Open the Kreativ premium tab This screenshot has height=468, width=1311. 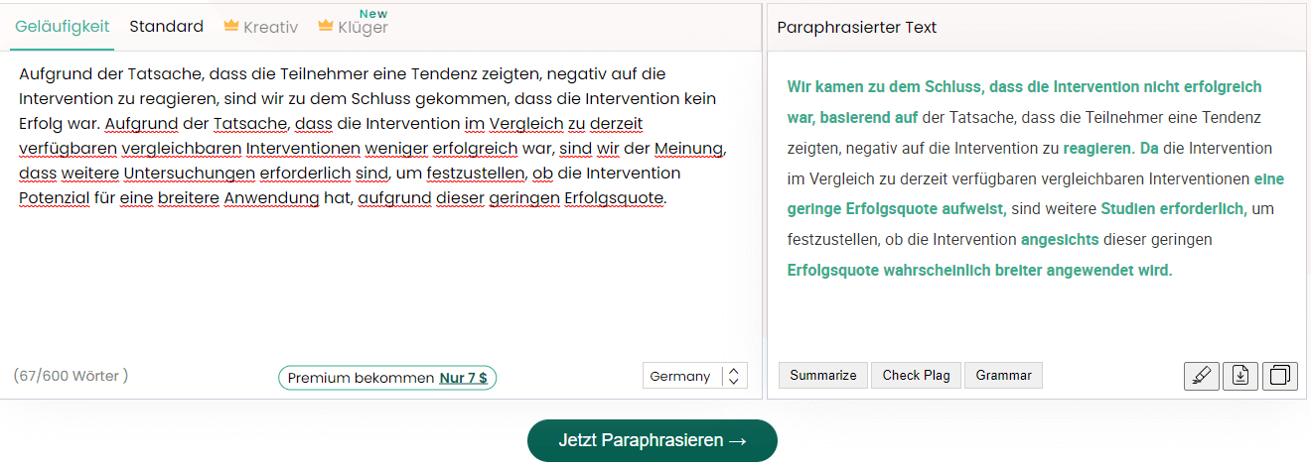pos(260,27)
